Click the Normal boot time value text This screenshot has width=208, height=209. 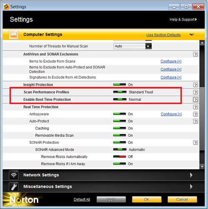(135, 99)
